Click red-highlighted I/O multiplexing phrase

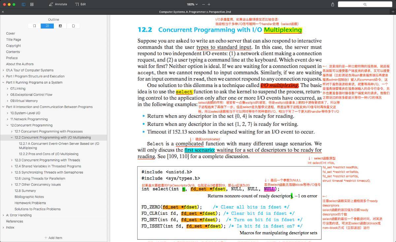[x=279, y=85]
